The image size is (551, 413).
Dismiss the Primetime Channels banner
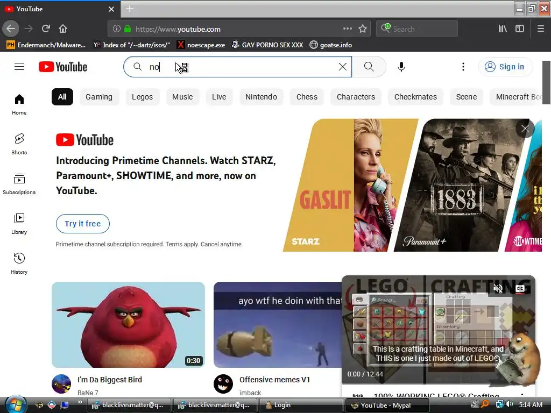coord(525,129)
